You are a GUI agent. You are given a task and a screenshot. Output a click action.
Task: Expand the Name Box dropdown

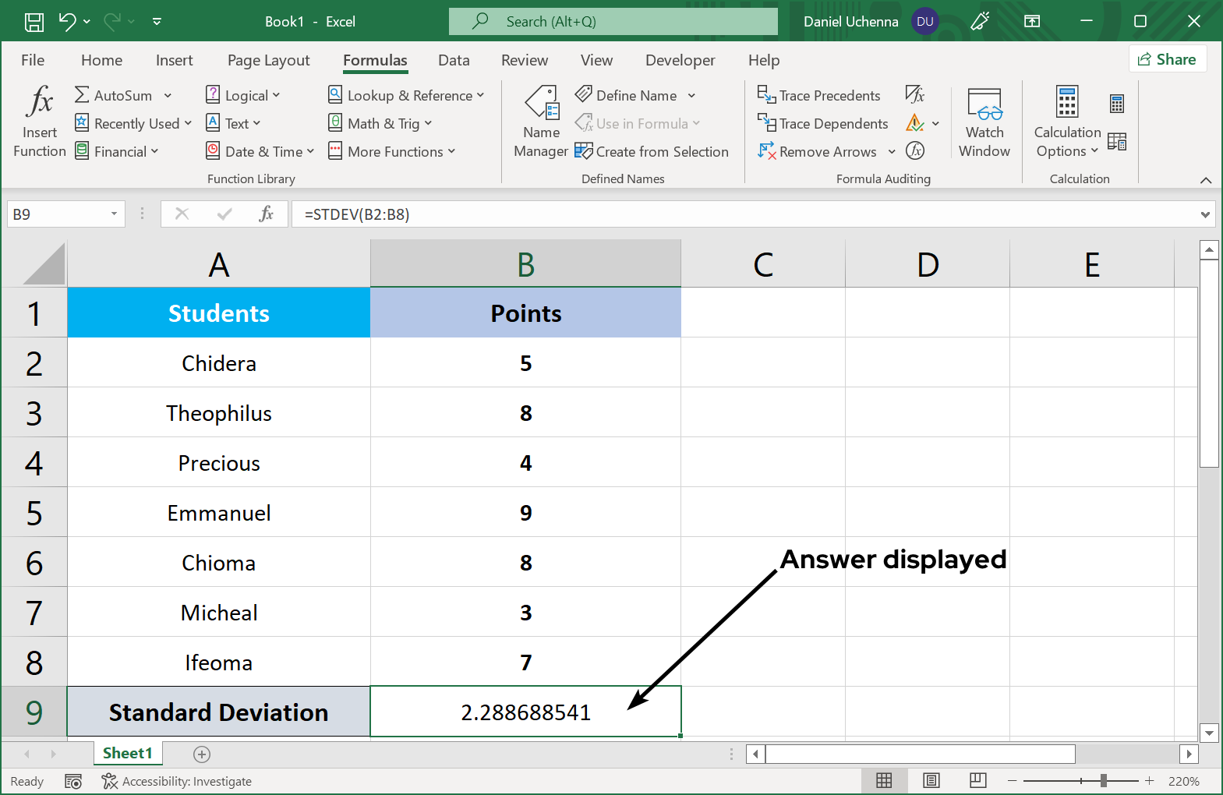click(114, 214)
